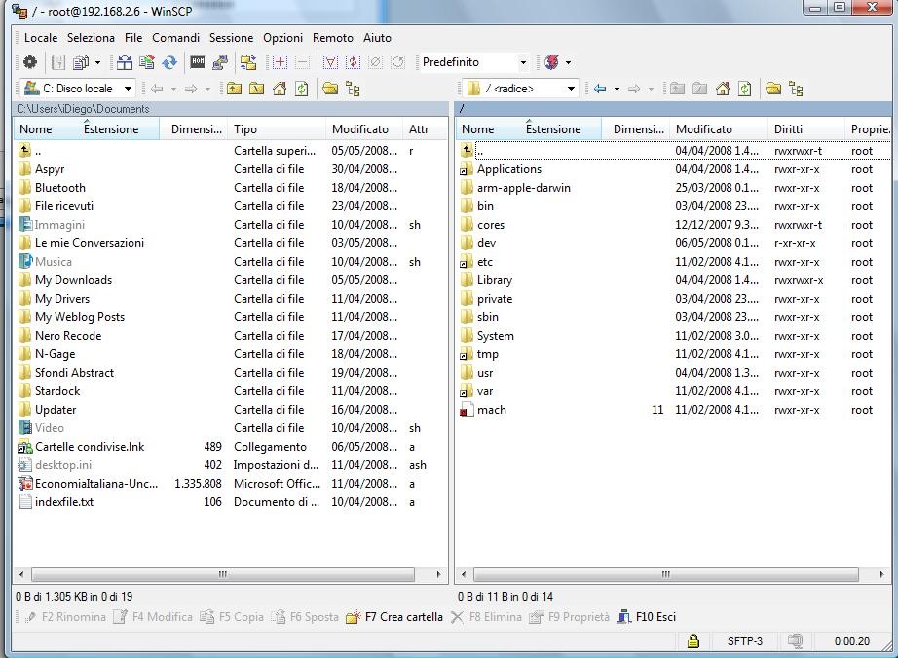This screenshot has width=898, height=658.
Task: Go to local home directory icon
Action: coord(280,89)
